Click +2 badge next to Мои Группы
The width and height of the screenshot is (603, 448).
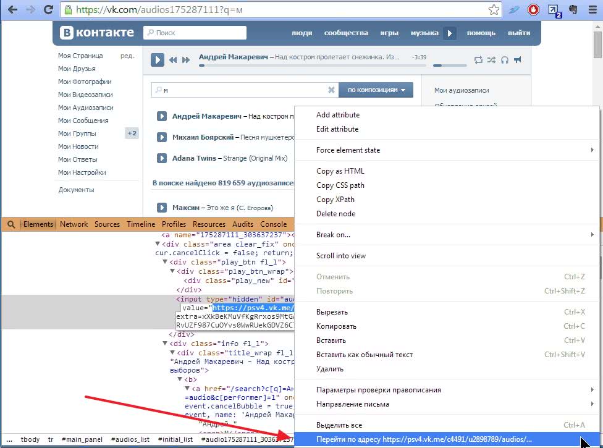[132, 133]
